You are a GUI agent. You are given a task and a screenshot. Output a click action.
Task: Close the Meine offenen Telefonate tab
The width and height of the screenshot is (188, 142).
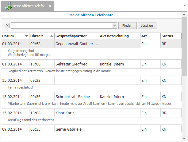50,6
